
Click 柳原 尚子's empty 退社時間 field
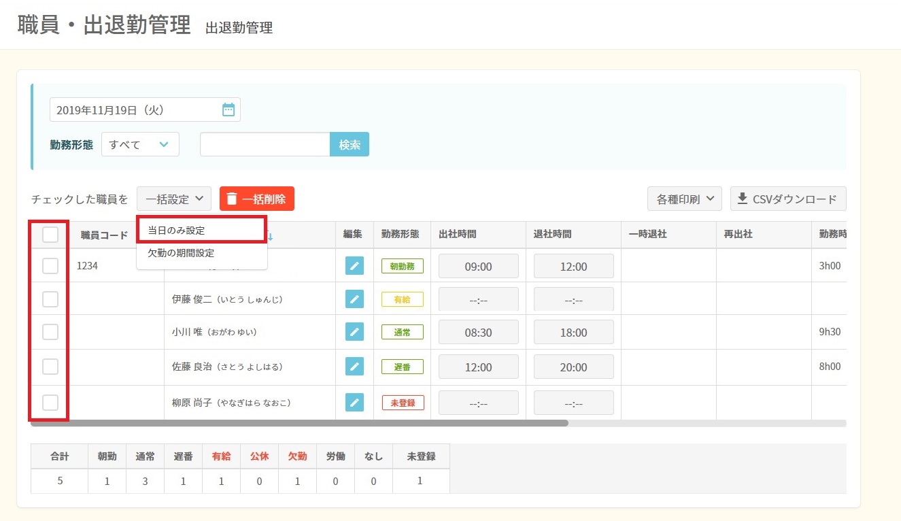[x=574, y=403]
